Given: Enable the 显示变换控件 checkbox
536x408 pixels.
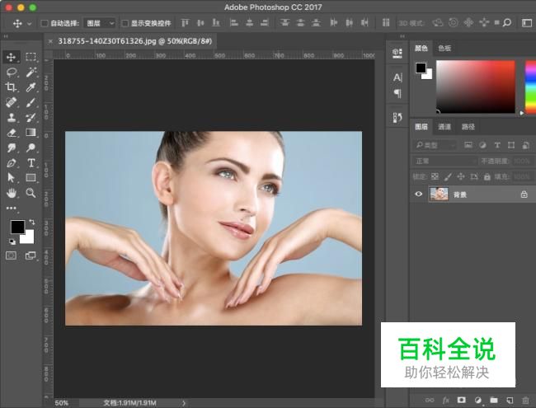Looking at the screenshot, I should pos(125,24).
